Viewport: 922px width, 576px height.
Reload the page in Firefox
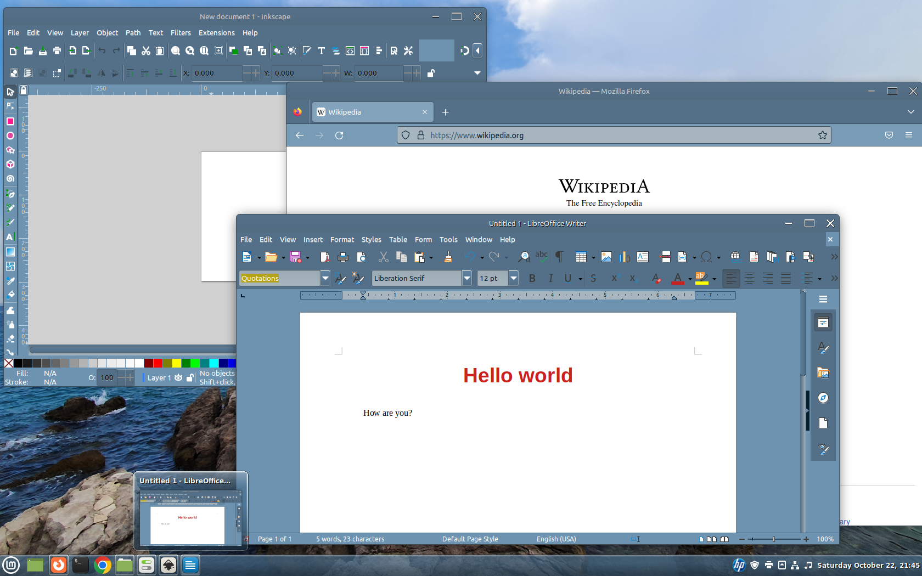[x=339, y=135]
